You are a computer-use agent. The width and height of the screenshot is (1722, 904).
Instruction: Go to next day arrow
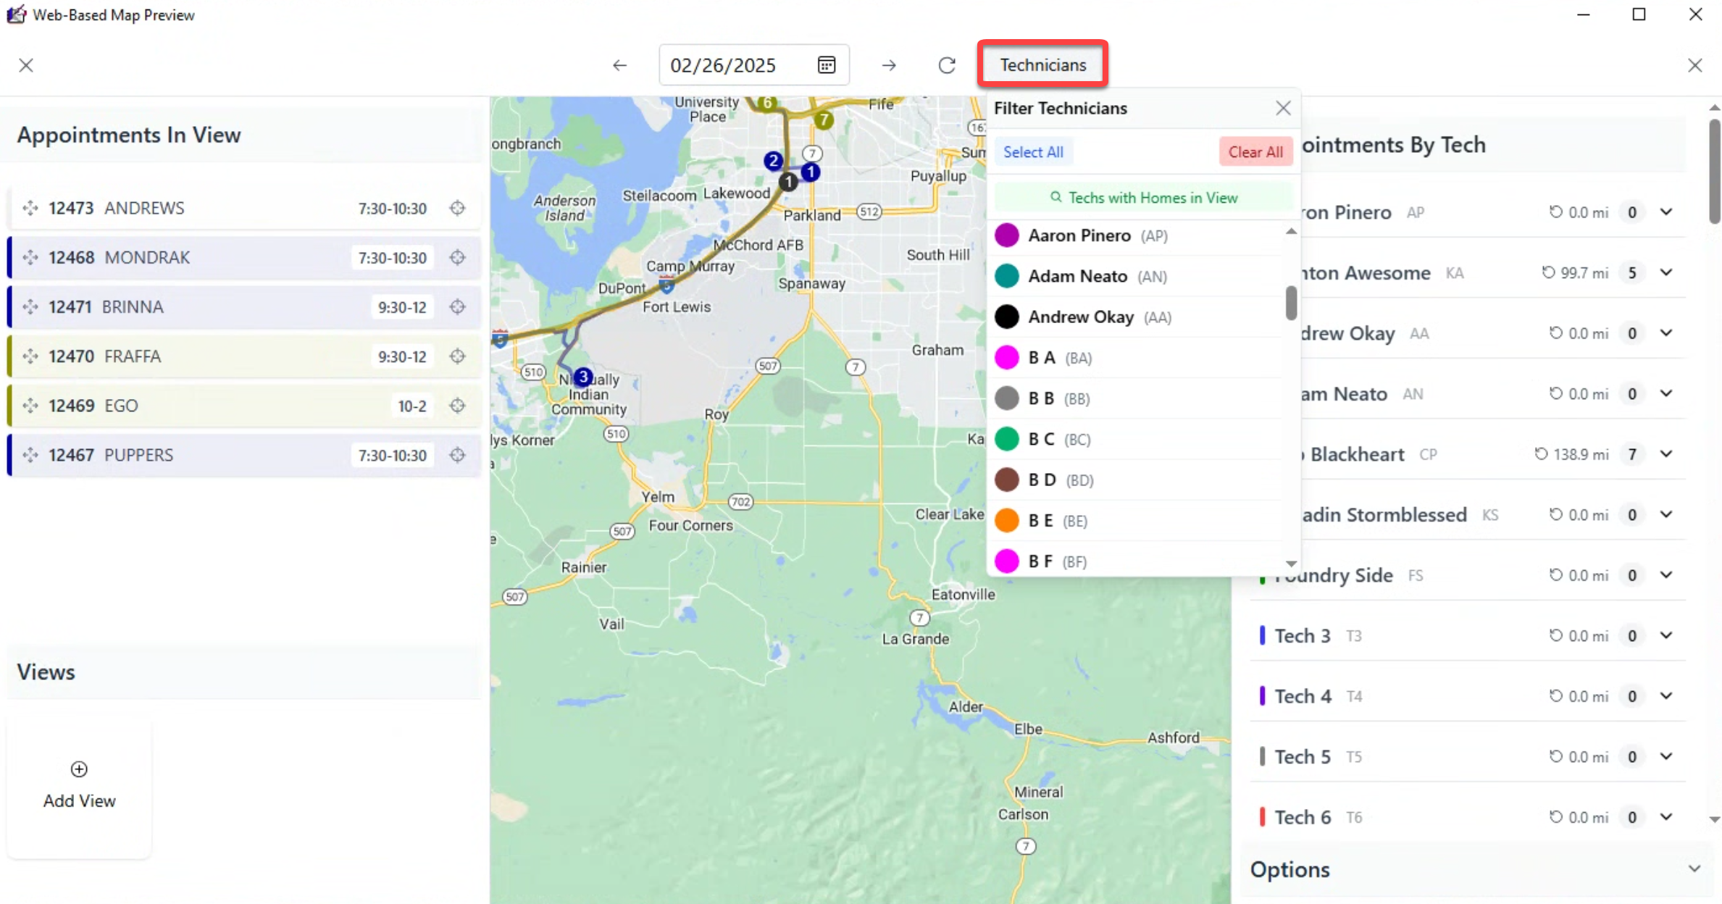[x=889, y=65]
